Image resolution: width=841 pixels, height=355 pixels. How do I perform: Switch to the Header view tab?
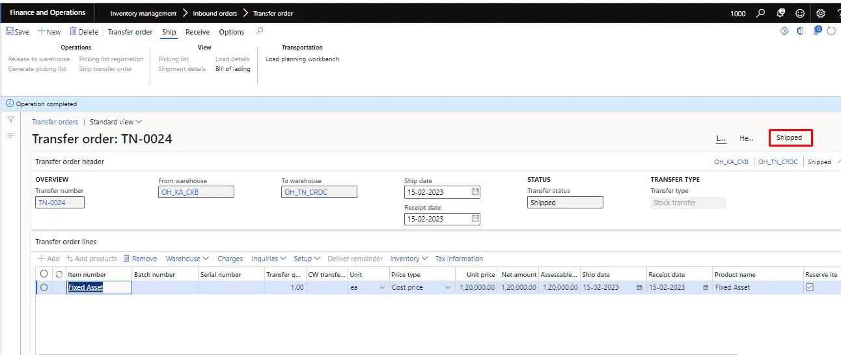(747, 138)
